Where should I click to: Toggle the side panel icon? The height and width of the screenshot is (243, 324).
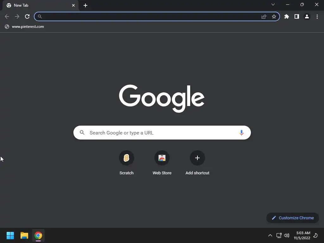pyautogui.click(x=297, y=16)
